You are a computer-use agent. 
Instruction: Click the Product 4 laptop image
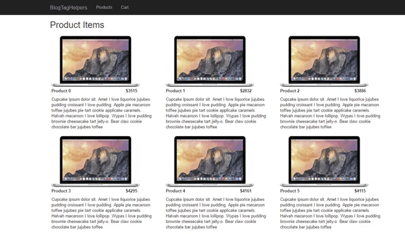pyautogui.click(x=210, y=161)
